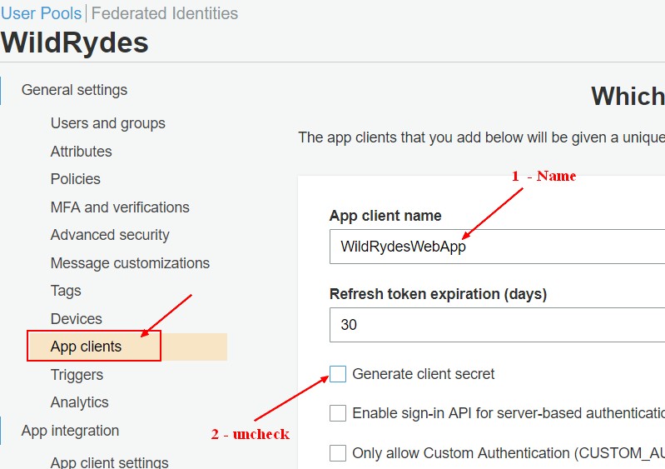Open Triggers settings
Screen dimensions: 665x469
tap(77, 375)
